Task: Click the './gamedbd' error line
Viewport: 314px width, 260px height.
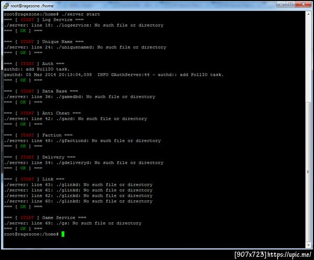Action: pos(80,97)
